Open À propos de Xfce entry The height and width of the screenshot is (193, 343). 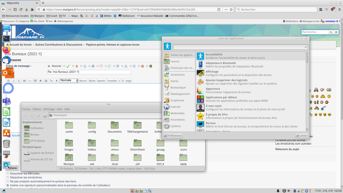(x=251, y=116)
